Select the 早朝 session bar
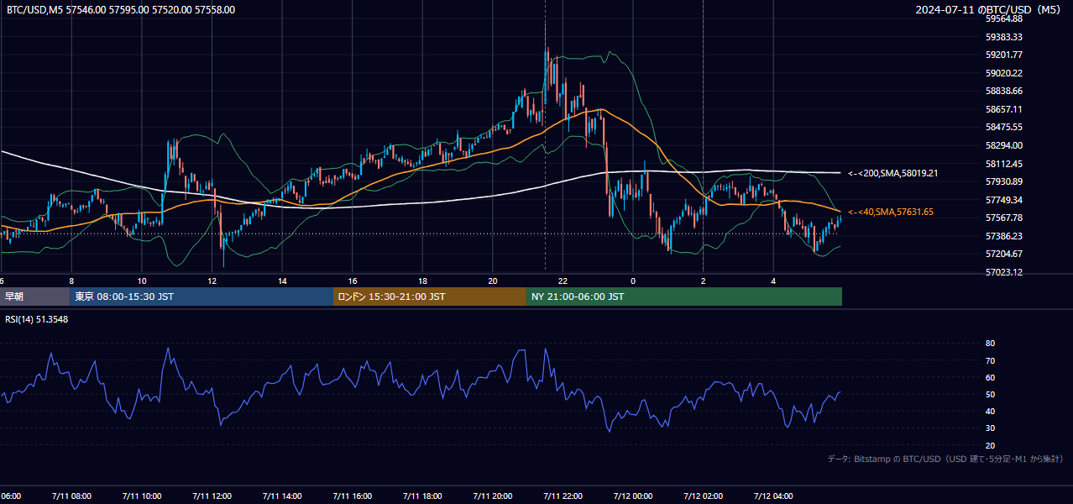1073x504 pixels. click(x=34, y=297)
